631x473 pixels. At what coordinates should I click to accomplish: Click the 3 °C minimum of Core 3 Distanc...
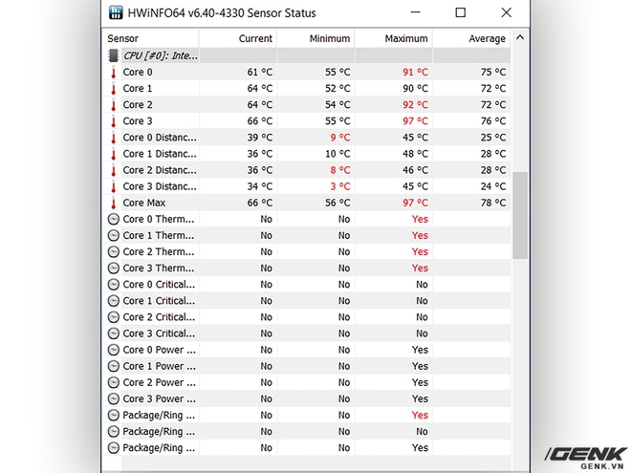tap(340, 186)
